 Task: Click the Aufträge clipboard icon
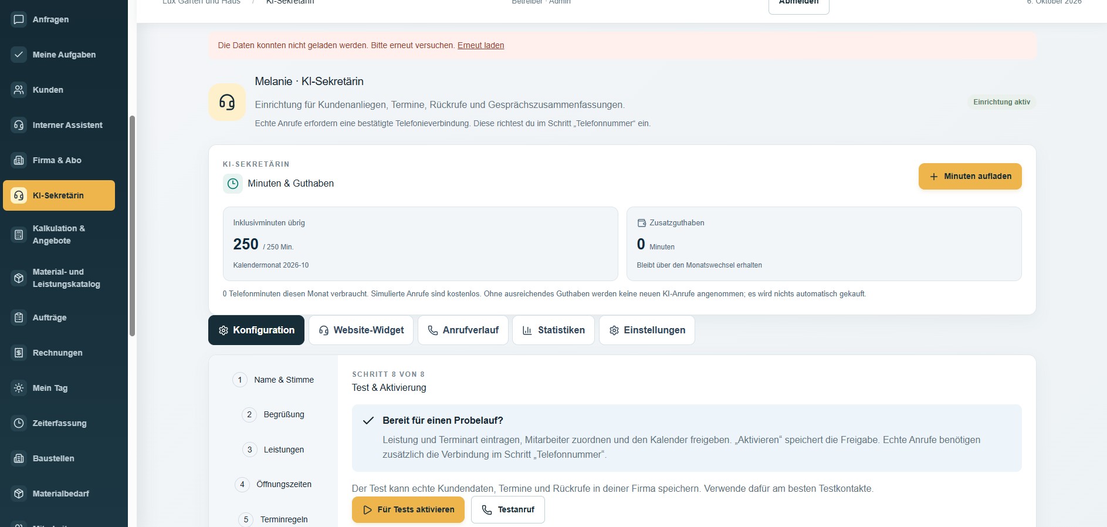pos(19,317)
